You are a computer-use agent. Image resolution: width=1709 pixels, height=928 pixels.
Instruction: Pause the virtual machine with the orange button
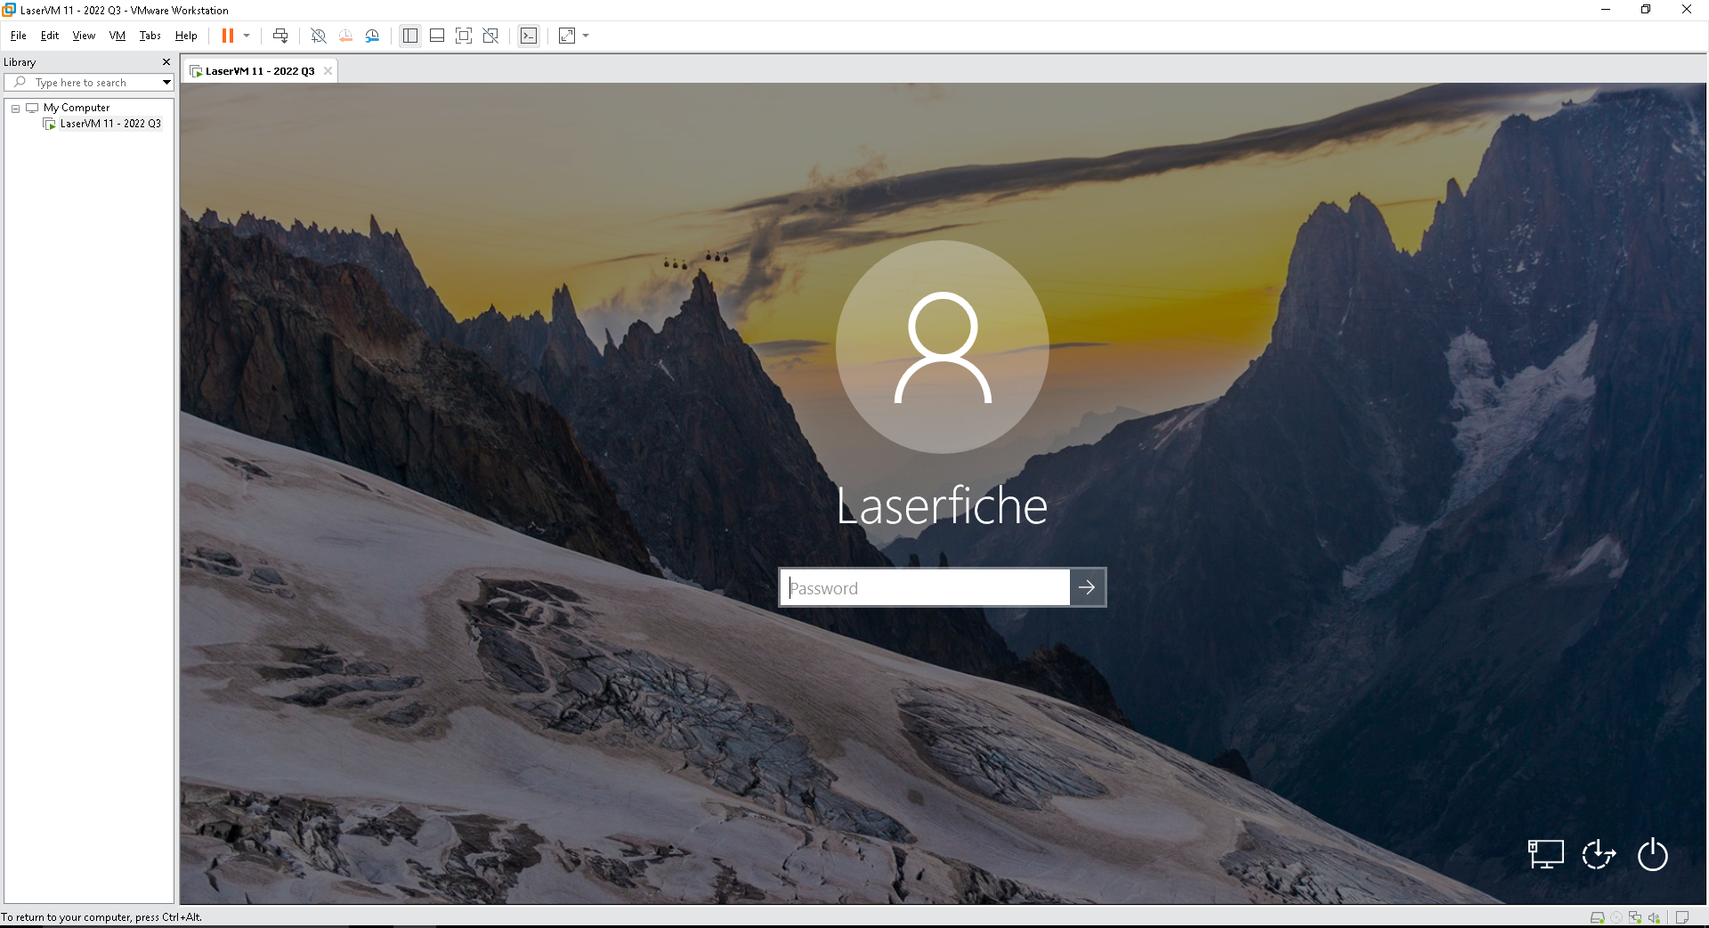click(228, 36)
